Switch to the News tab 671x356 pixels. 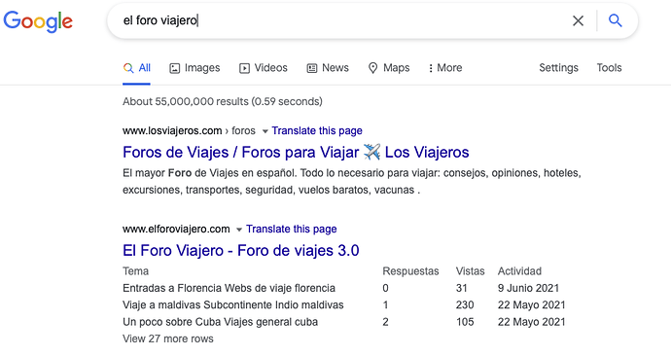(328, 68)
